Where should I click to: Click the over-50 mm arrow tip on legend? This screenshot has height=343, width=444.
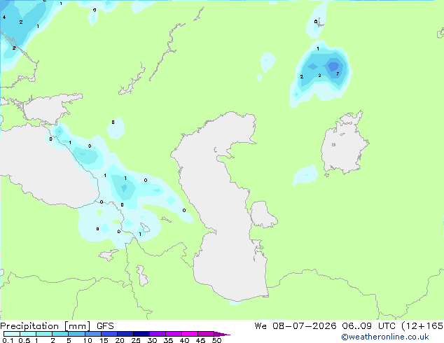pyautogui.click(x=222, y=334)
